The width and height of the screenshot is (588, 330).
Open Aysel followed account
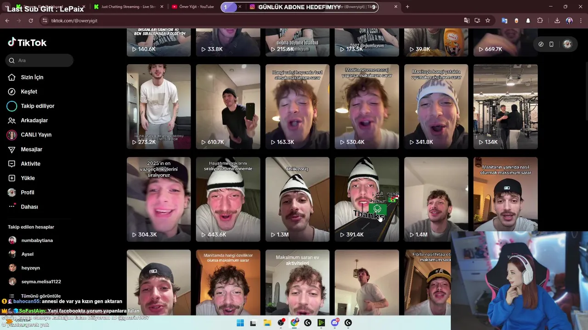[27, 254]
